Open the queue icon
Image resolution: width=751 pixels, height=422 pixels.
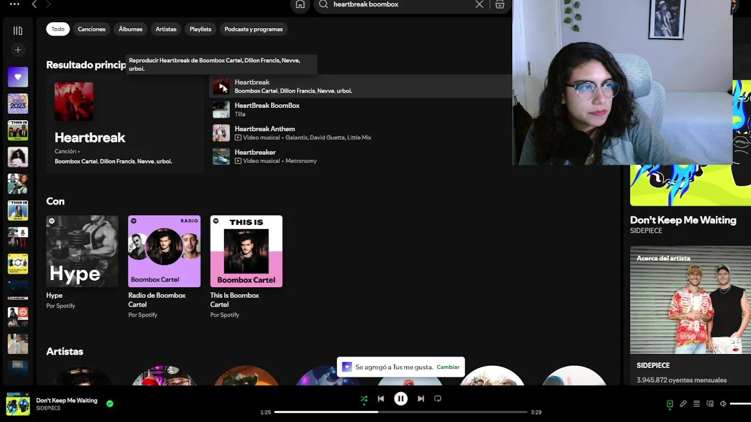[696, 404]
